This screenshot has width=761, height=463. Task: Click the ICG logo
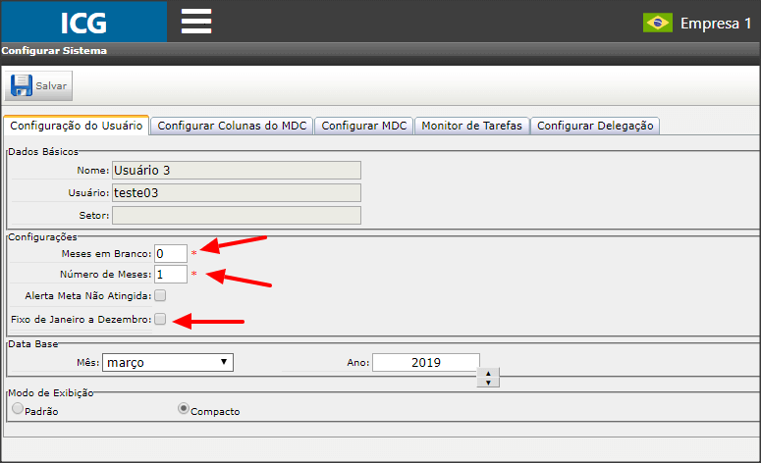83,22
